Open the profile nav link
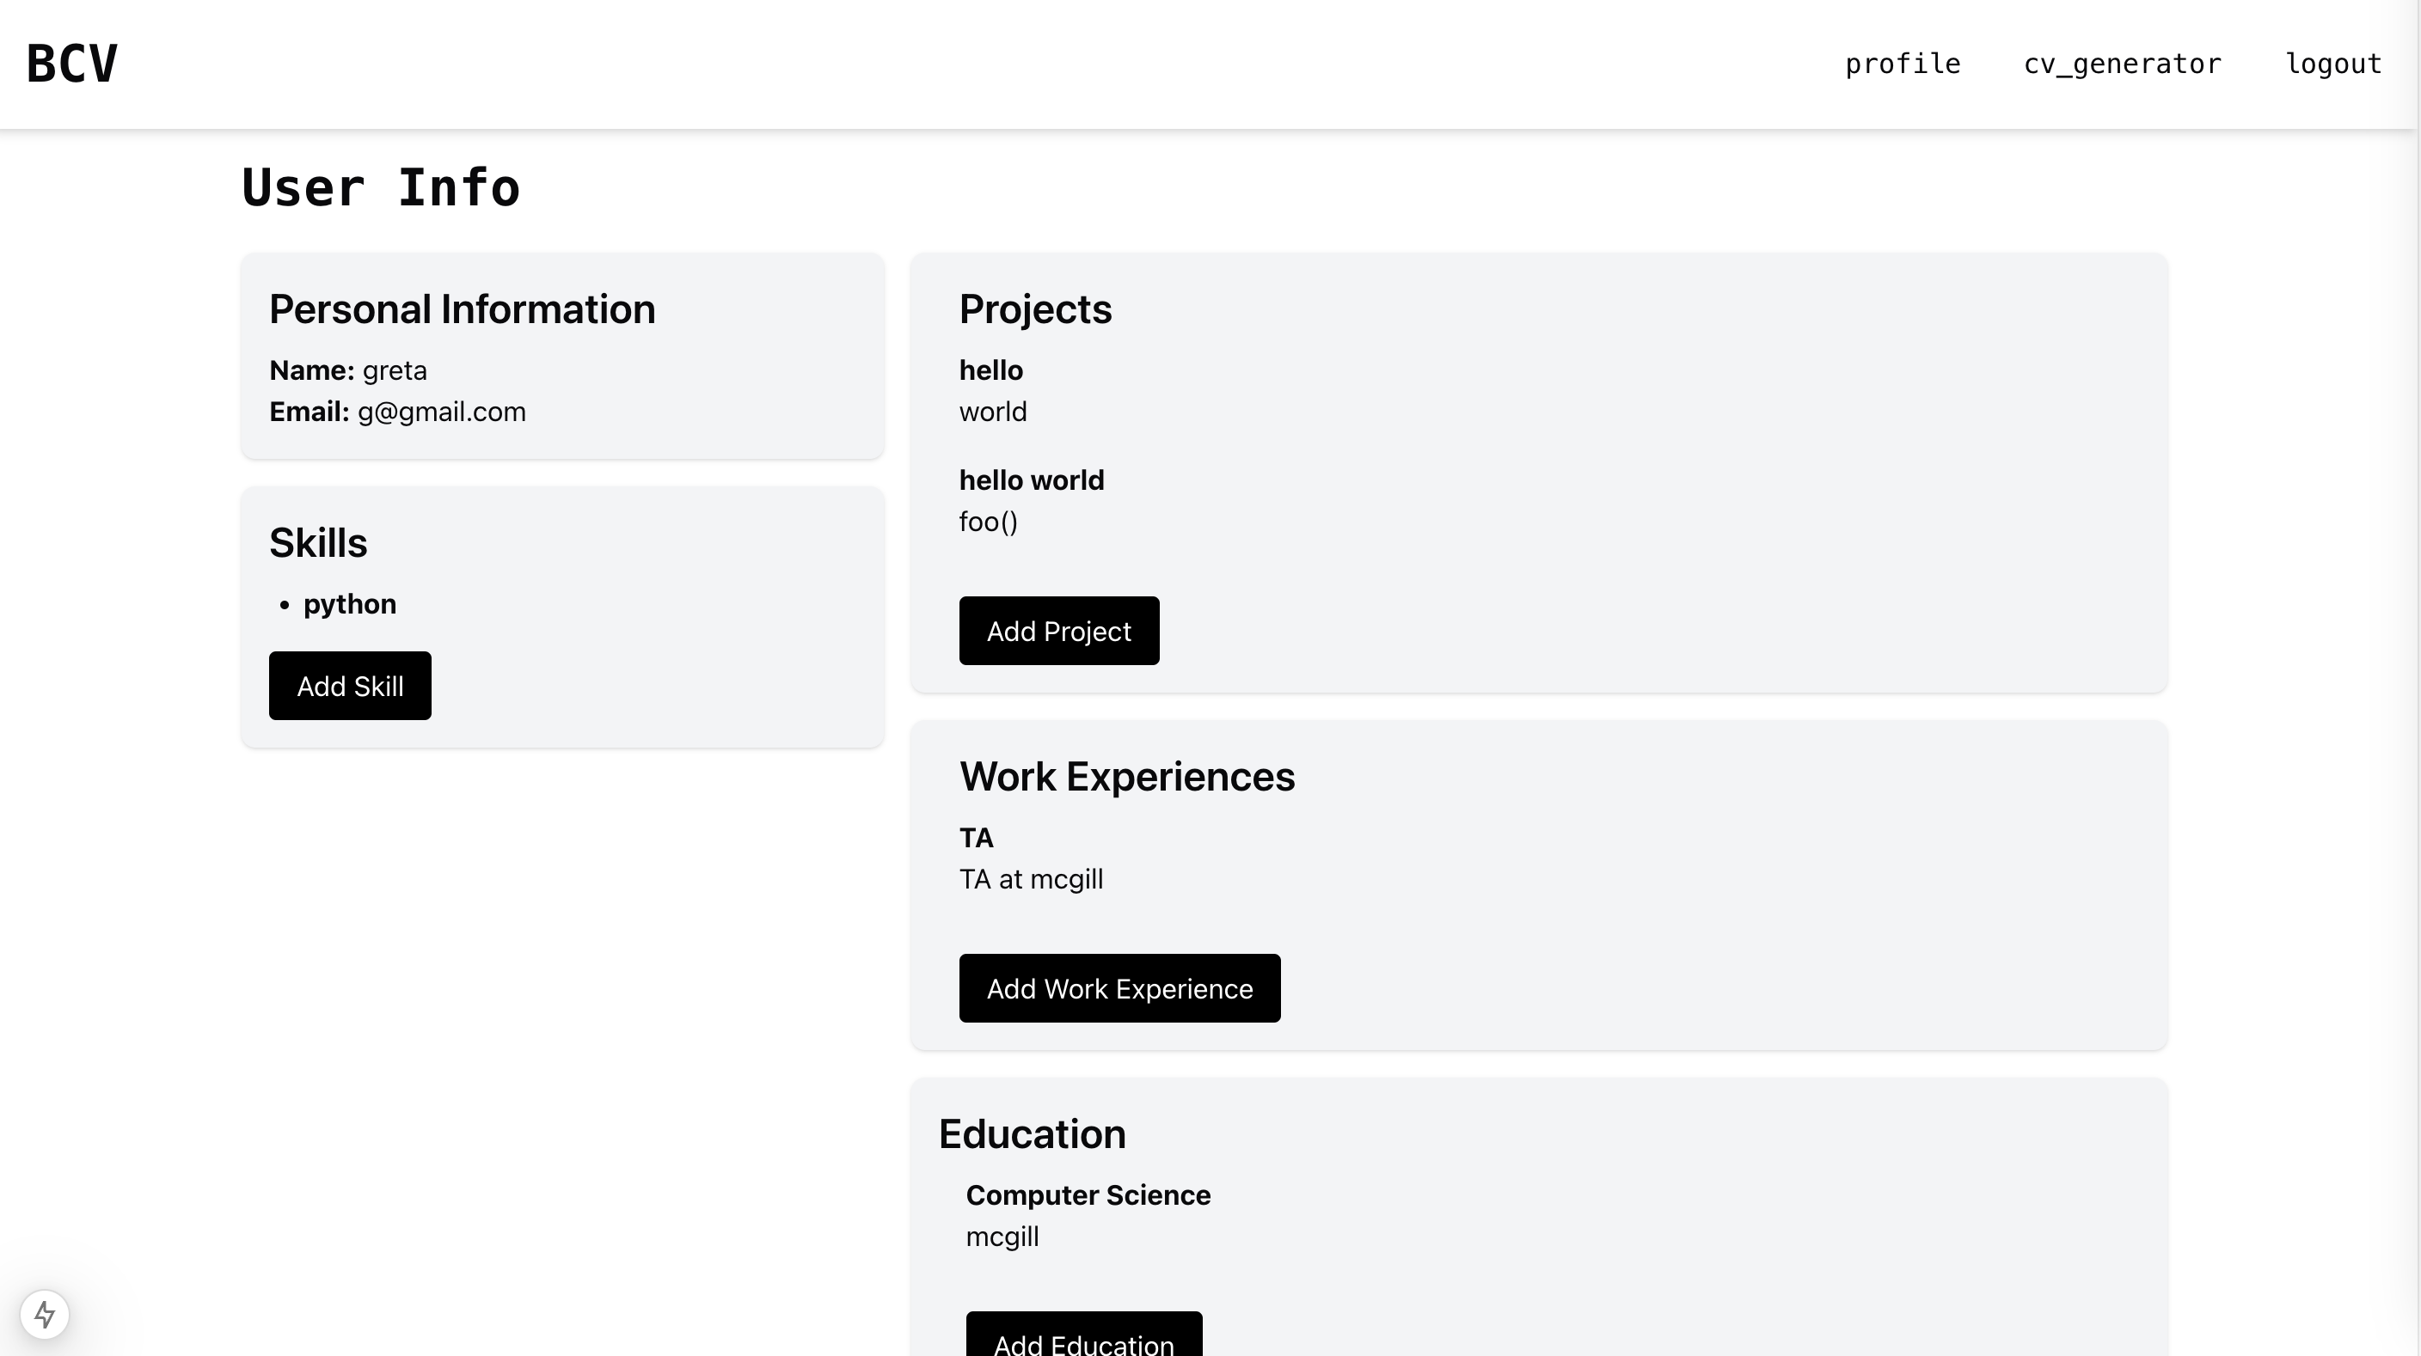Image resolution: width=2421 pixels, height=1356 pixels. (x=1903, y=64)
